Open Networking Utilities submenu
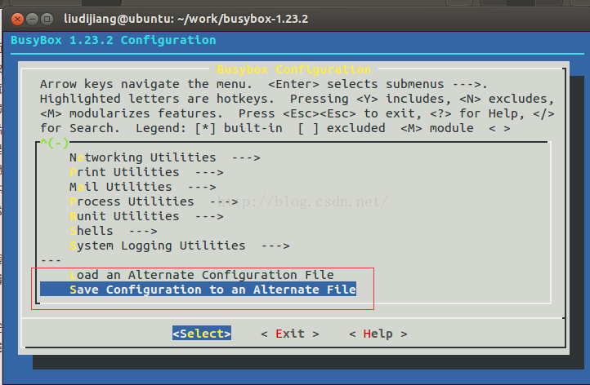The height and width of the screenshot is (385, 590). tap(165, 157)
